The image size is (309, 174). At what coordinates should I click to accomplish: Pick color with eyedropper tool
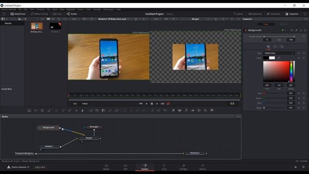pos(279,58)
